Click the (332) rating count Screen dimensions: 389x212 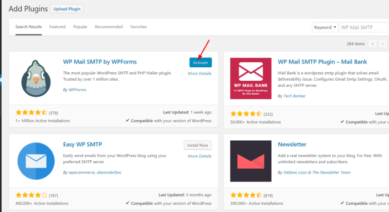point(268,114)
